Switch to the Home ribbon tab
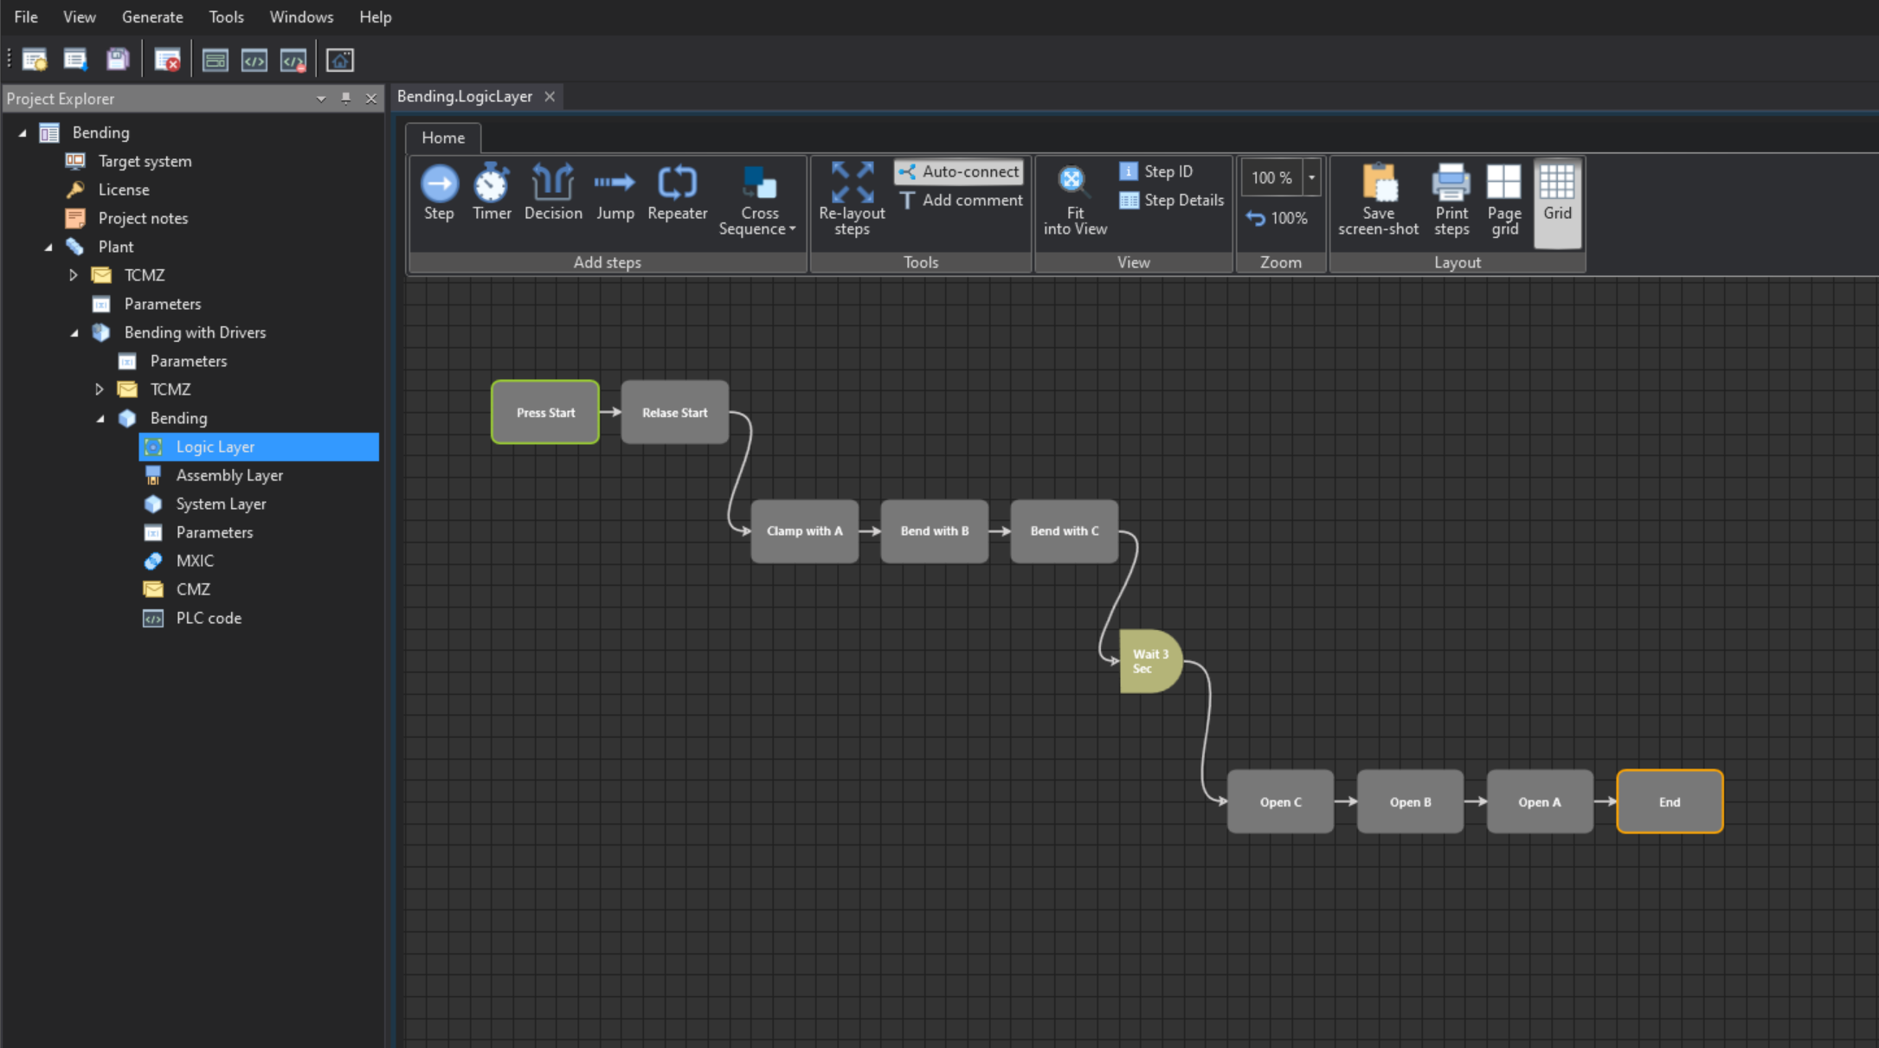The image size is (1879, 1048). pyautogui.click(x=444, y=137)
